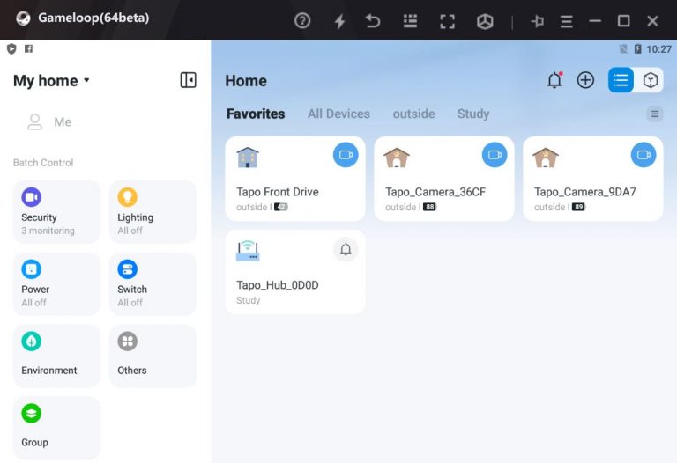The height and width of the screenshot is (463, 677).
Task: Open the Security batch control
Action: coord(56,212)
